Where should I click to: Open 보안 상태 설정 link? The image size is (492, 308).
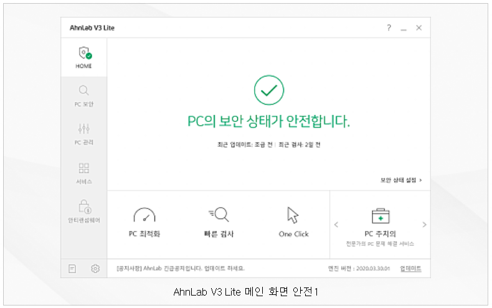pos(401,180)
